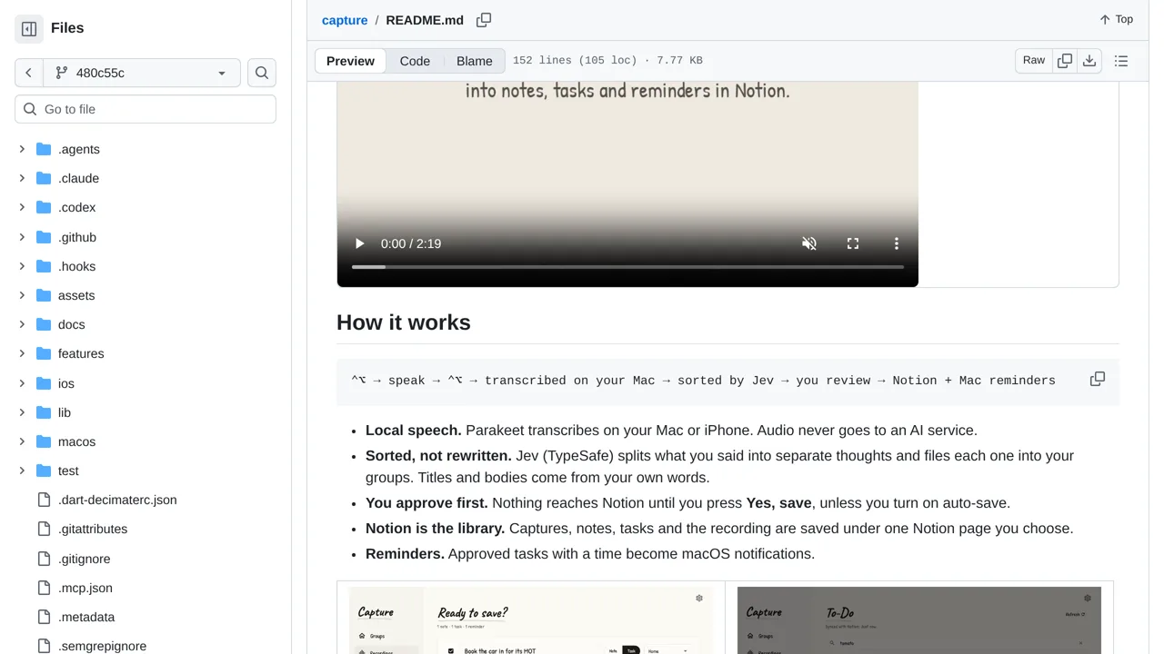
Task: Click the .mcp.json file icon
Action: coord(44,588)
